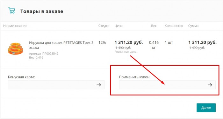Open product link Игрушка для кошек PETSTAGES

tap(61, 45)
